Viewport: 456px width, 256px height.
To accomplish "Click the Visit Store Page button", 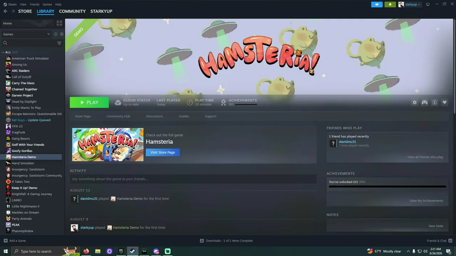I will (x=163, y=152).
